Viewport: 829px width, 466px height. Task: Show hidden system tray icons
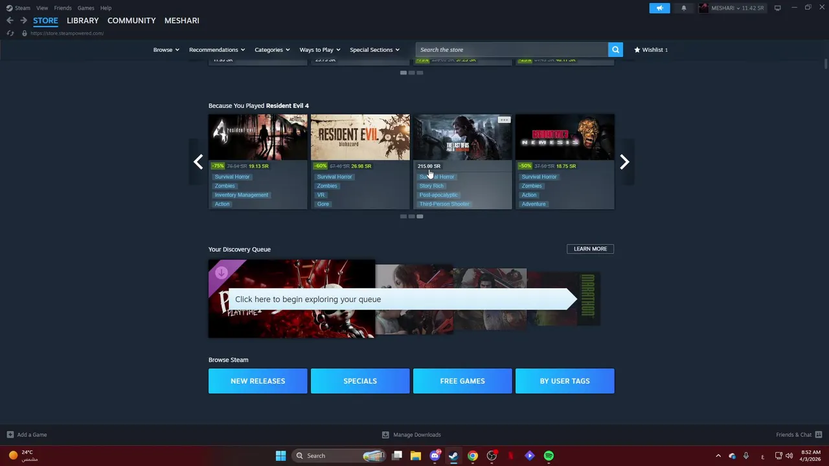pyautogui.click(x=718, y=456)
